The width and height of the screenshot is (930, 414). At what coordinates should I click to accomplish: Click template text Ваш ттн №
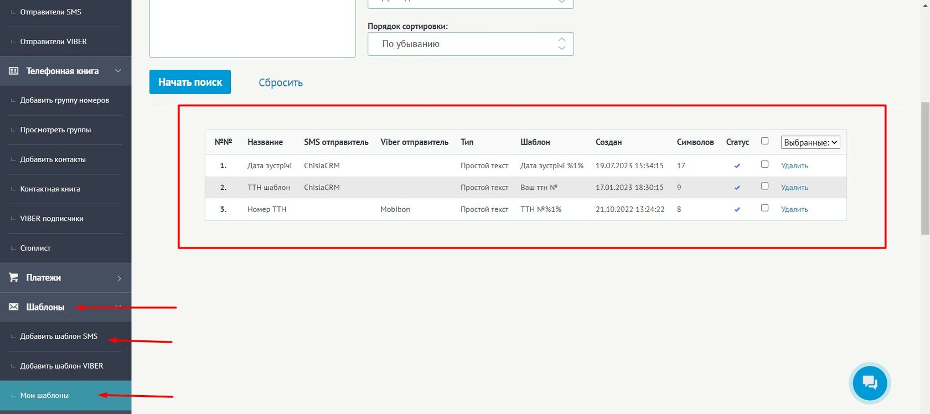click(x=539, y=188)
